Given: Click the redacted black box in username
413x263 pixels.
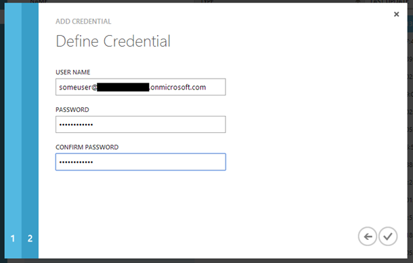Looking at the screenshot, I should 123,87.
